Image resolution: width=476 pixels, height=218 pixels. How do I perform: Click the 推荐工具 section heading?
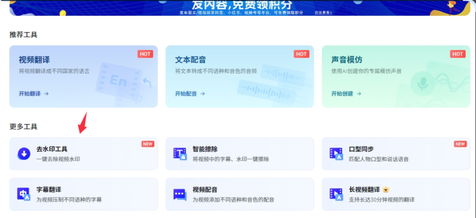(x=23, y=35)
